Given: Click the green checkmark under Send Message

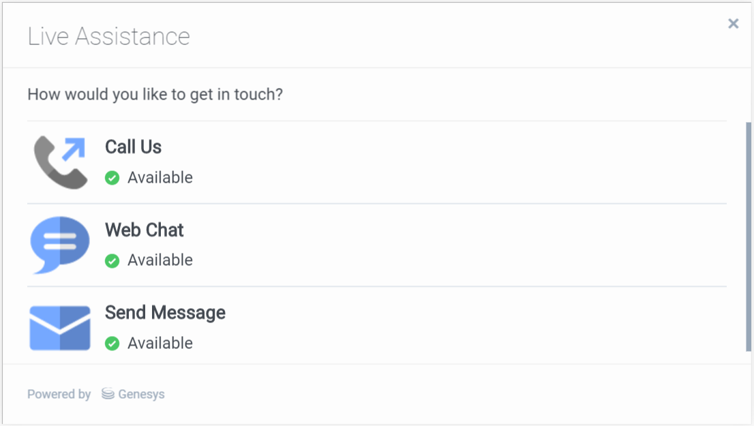Looking at the screenshot, I should pos(112,344).
